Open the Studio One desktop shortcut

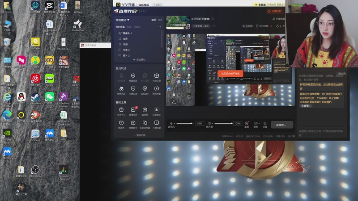point(78,27)
